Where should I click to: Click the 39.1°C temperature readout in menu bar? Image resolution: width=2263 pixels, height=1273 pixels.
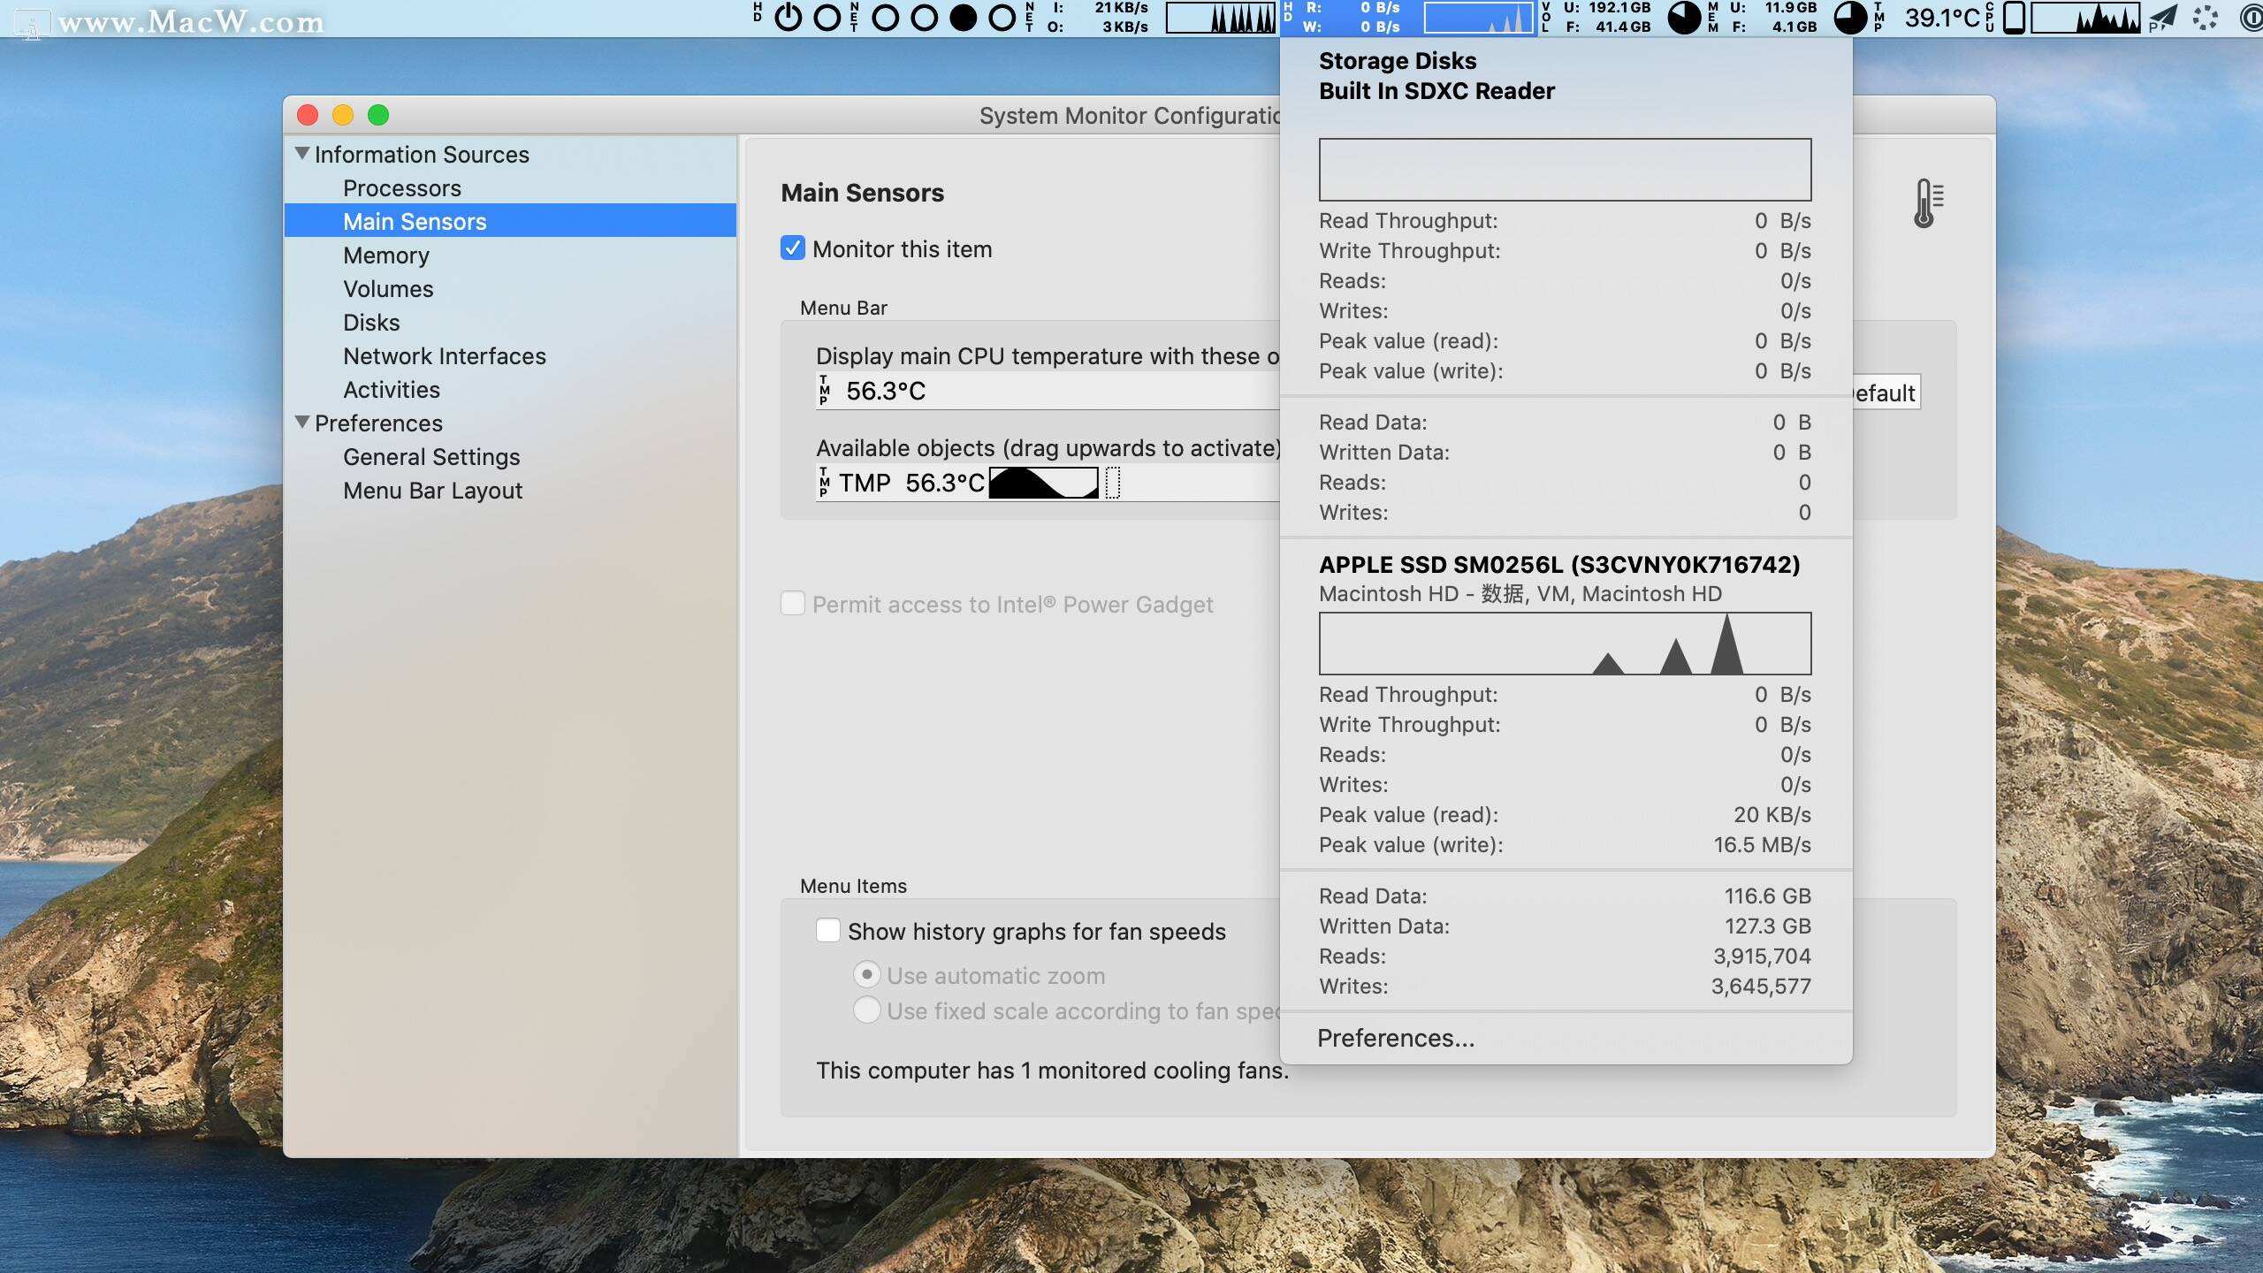click(1942, 18)
